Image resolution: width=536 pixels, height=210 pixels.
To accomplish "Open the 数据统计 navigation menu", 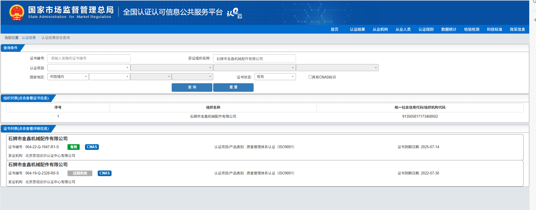I will 449,29.
